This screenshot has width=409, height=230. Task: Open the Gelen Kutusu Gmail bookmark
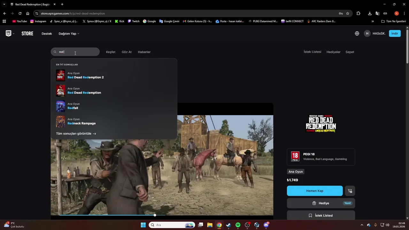coord(197,21)
